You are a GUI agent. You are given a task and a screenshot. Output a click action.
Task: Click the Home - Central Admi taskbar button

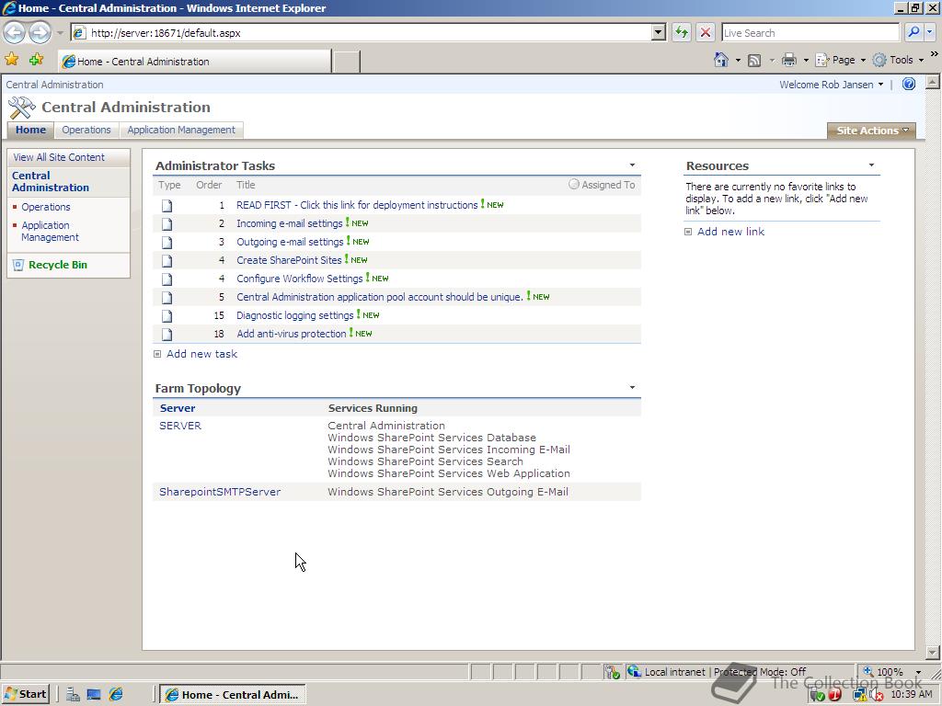click(x=233, y=695)
